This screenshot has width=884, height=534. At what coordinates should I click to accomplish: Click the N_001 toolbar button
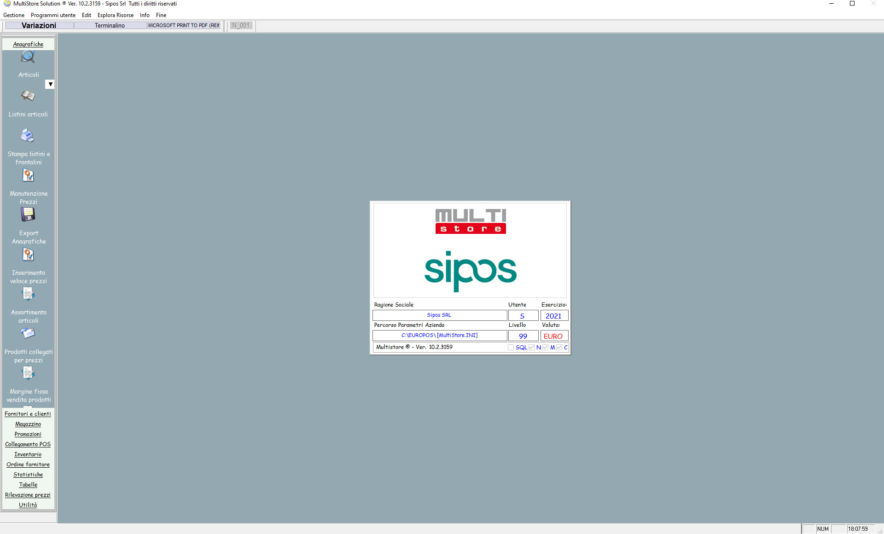point(241,25)
